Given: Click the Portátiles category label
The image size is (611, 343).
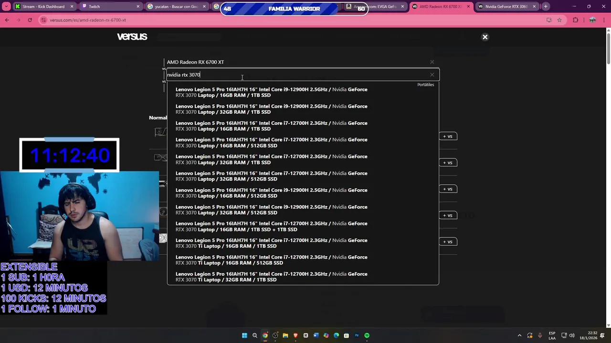Looking at the screenshot, I should click(x=426, y=85).
